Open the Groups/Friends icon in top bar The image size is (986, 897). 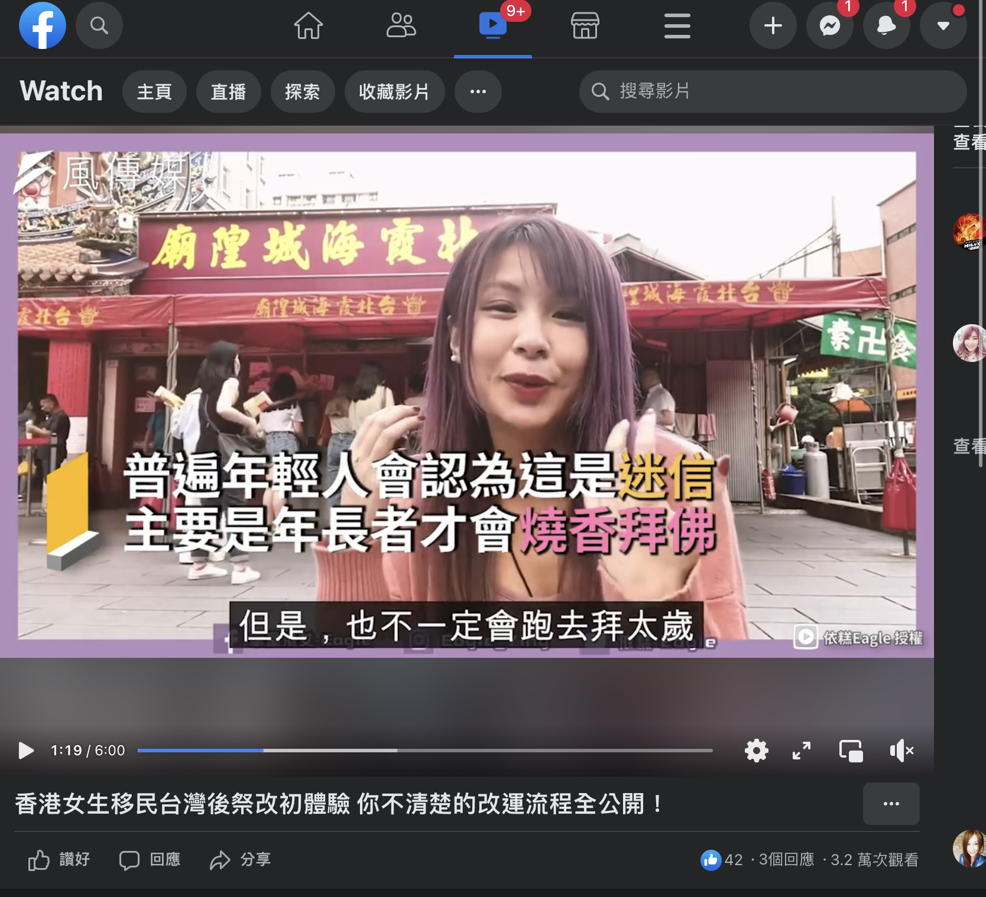click(401, 26)
